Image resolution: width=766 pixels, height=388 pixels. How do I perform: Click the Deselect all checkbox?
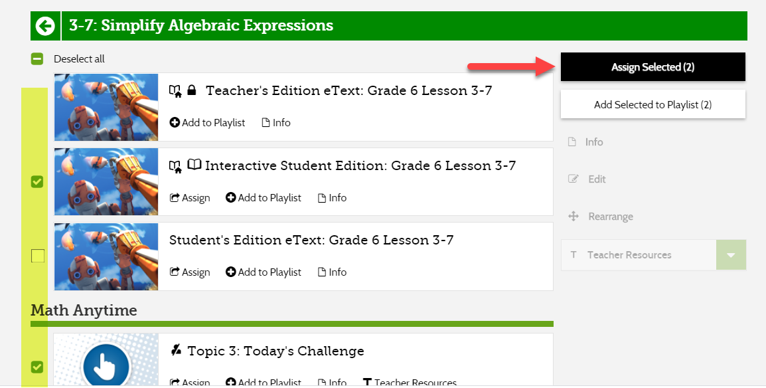tap(37, 59)
